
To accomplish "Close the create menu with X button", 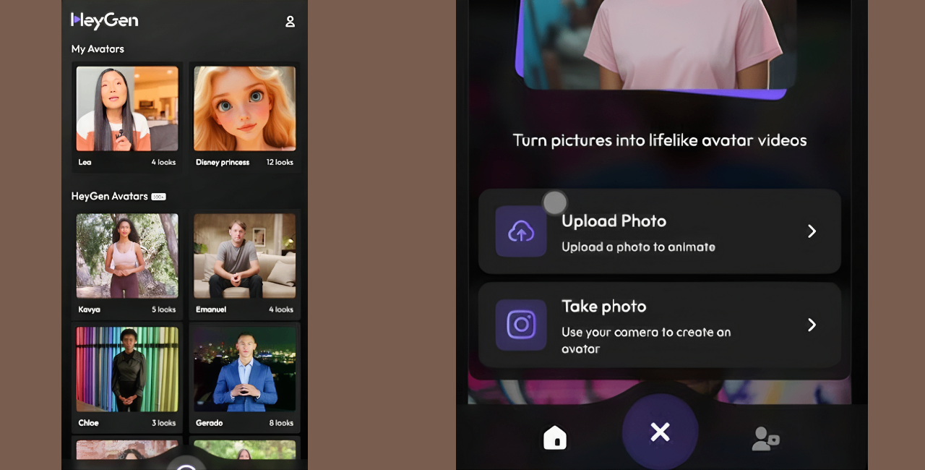I will click(660, 432).
